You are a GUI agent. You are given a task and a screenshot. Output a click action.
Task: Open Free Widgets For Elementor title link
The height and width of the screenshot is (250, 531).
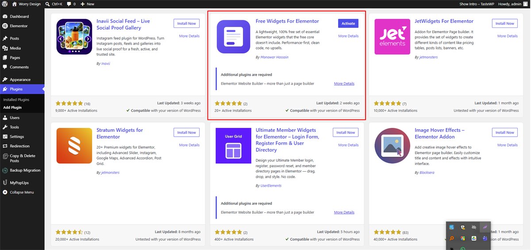(x=287, y=21)
